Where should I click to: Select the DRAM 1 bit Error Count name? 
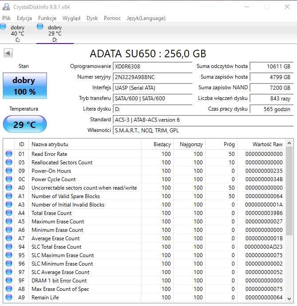point(59,281)
